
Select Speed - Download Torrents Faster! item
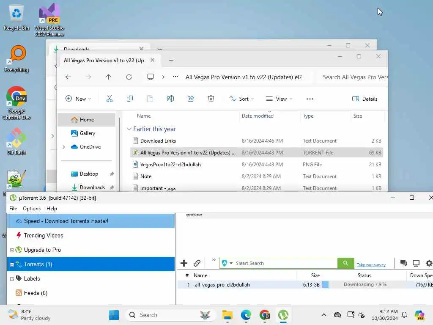click(x=91, y=221)
